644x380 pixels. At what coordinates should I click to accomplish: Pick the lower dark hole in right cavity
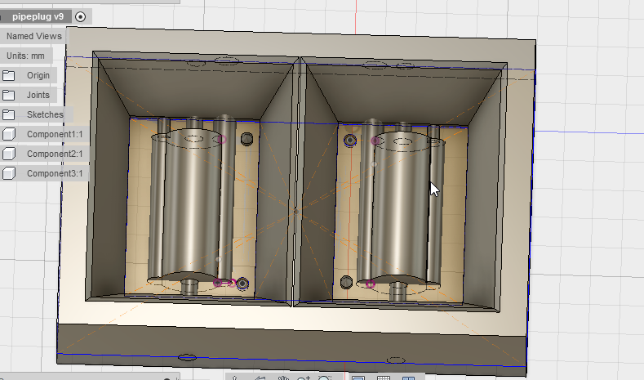click(346, 282)
